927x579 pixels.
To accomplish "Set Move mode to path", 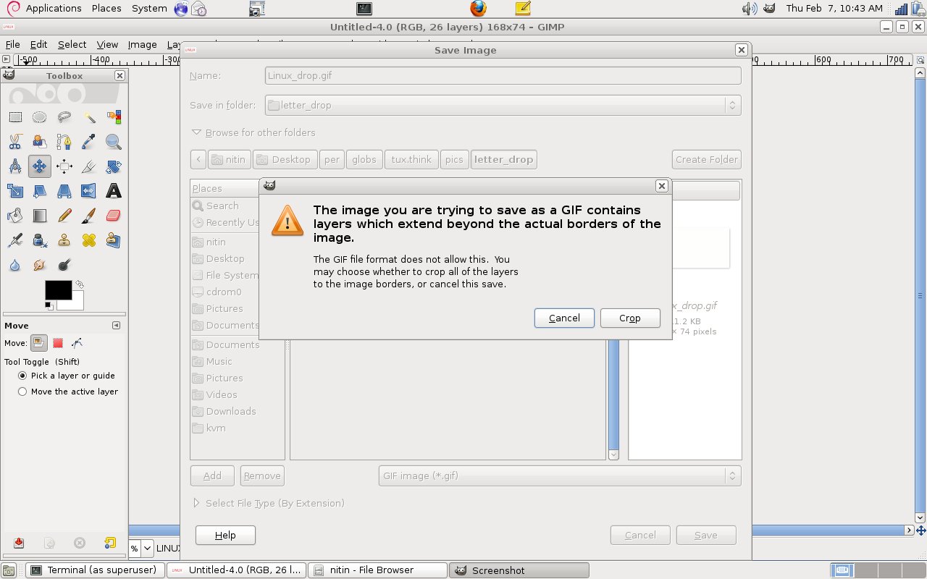I will pyautogui.click(x=77, y=343).
